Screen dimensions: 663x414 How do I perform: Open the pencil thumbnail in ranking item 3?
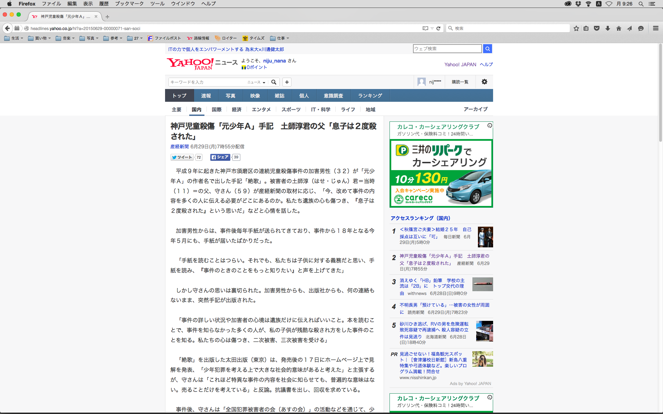coord(482,284)
